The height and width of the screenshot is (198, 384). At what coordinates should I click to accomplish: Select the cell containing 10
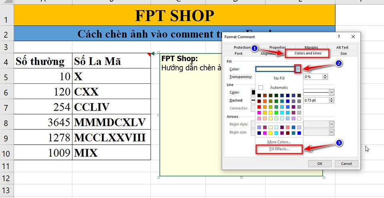(x=43, y=76)
